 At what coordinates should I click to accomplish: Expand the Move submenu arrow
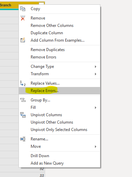click(96, 146)
